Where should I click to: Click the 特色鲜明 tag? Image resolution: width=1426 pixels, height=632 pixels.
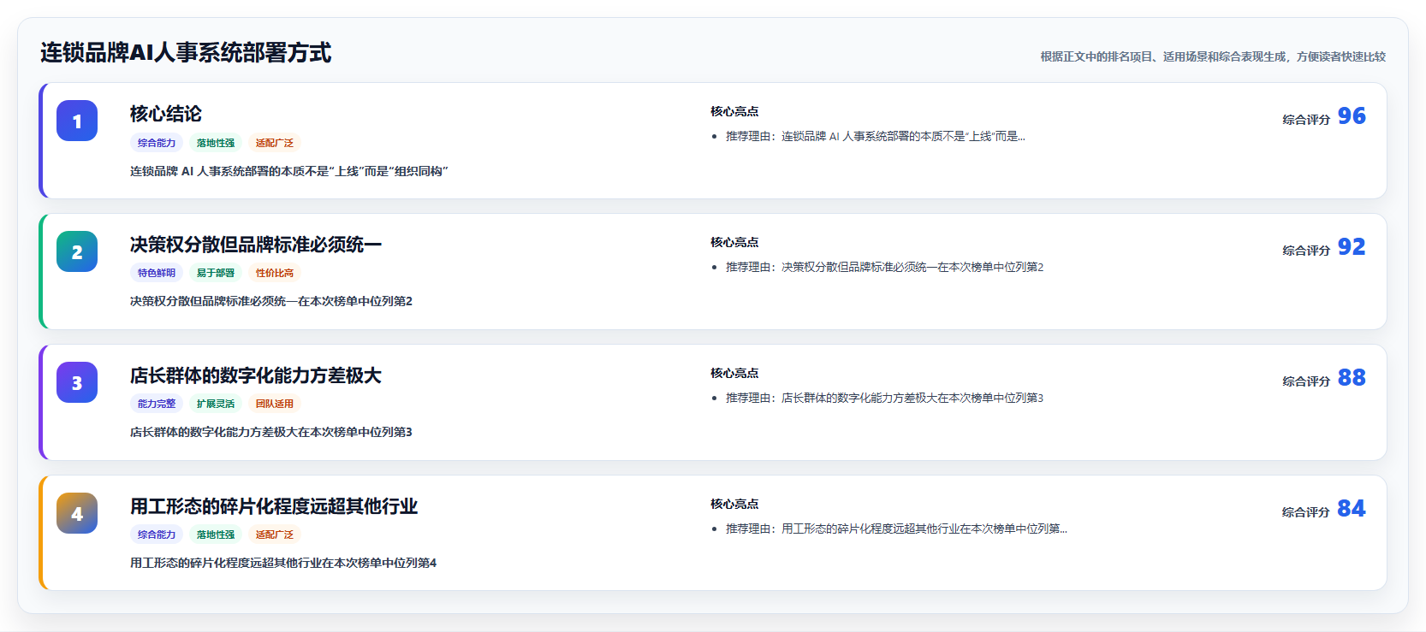pyautogui.click(x=157, y=273)
